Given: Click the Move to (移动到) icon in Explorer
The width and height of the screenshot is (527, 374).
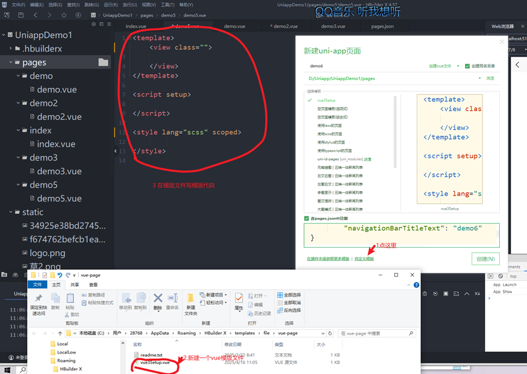Looking at the screenshot, I should [x=126, y=298].
